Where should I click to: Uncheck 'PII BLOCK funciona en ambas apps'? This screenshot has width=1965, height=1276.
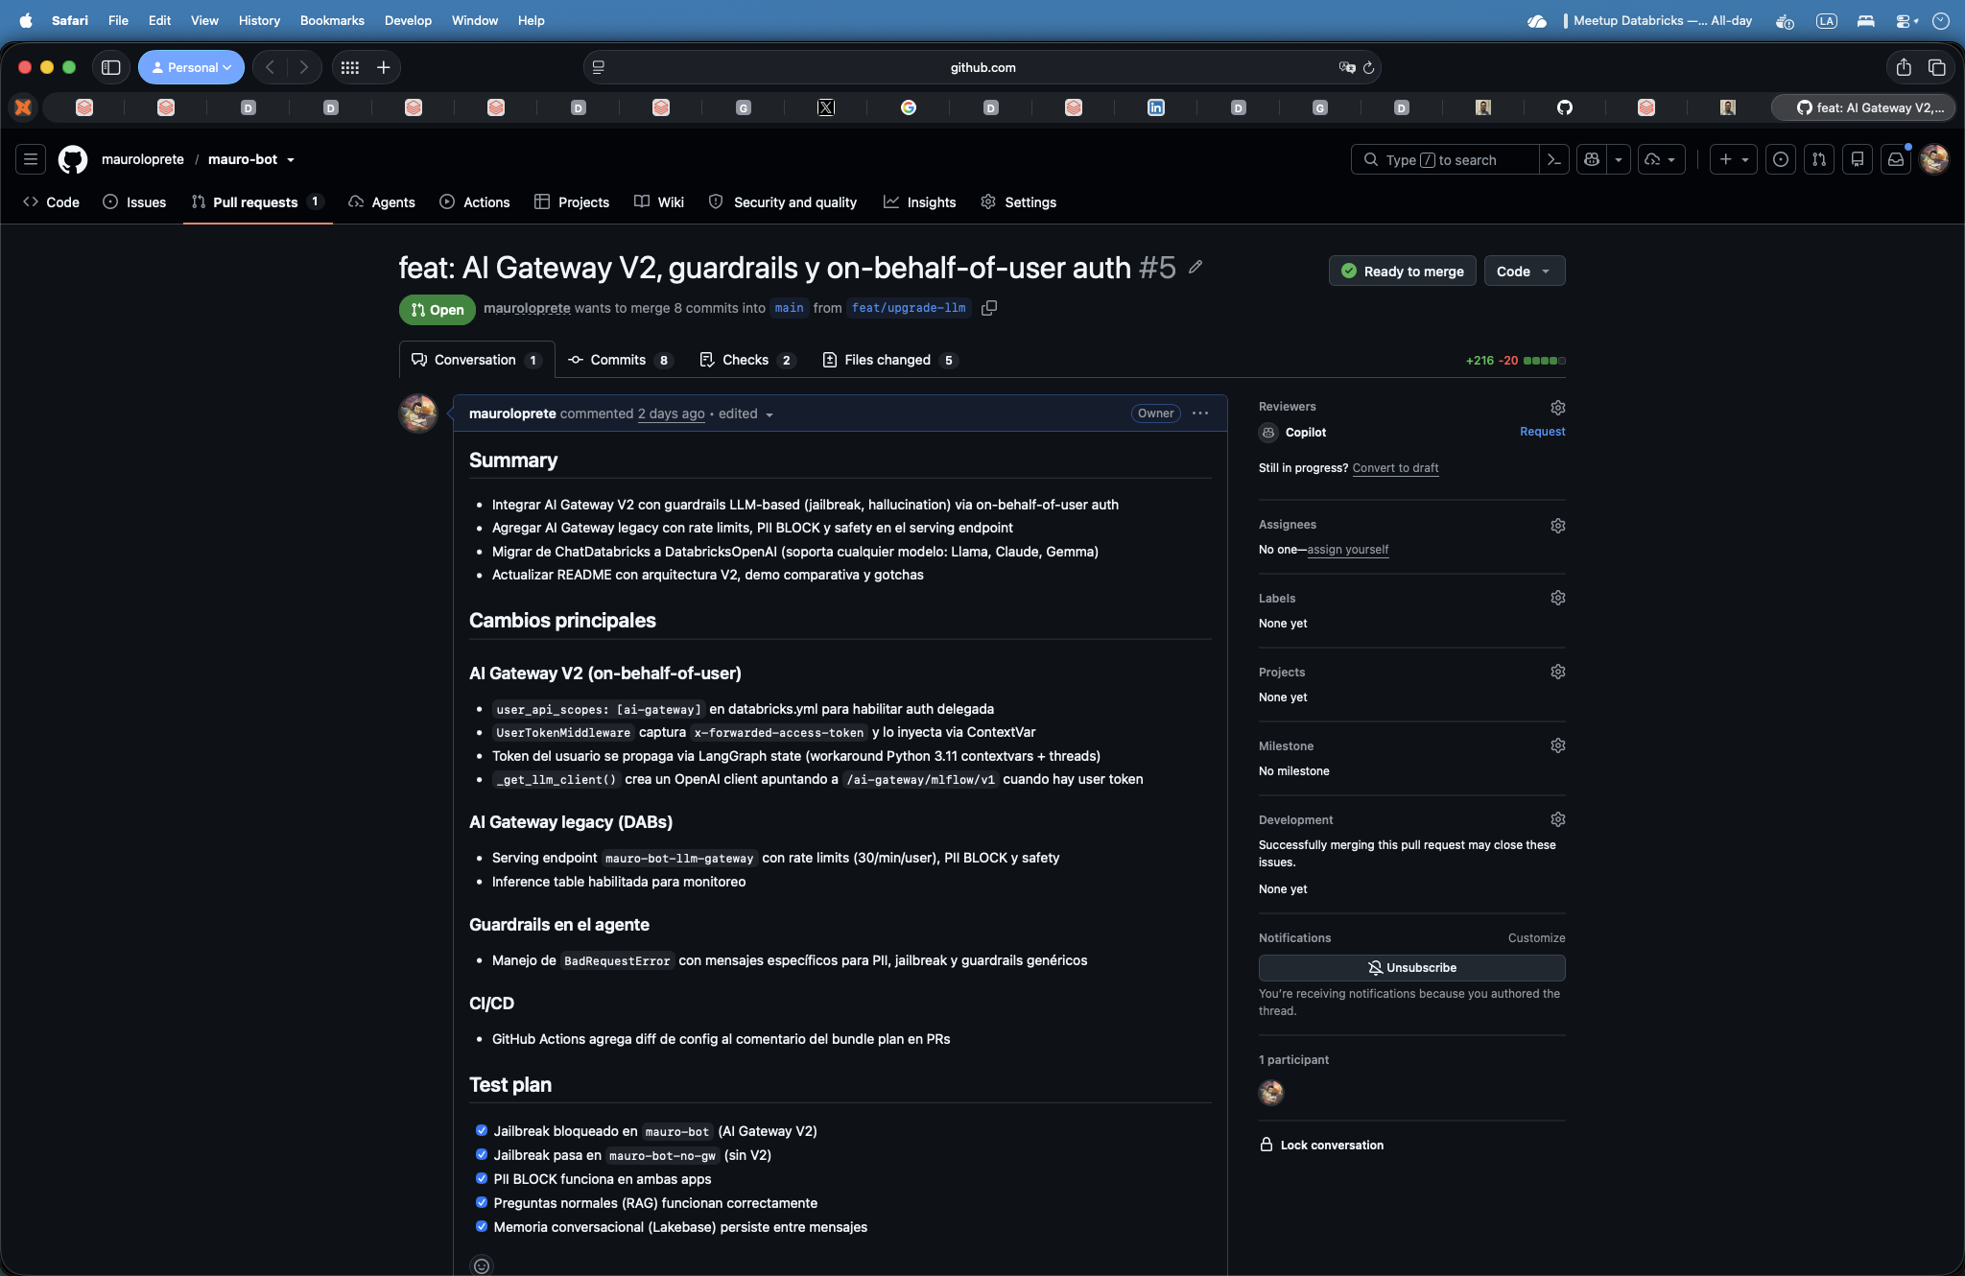click(482, 1178)
